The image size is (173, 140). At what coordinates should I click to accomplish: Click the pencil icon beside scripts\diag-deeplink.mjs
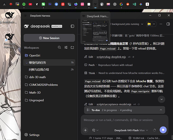coord(86,57)
